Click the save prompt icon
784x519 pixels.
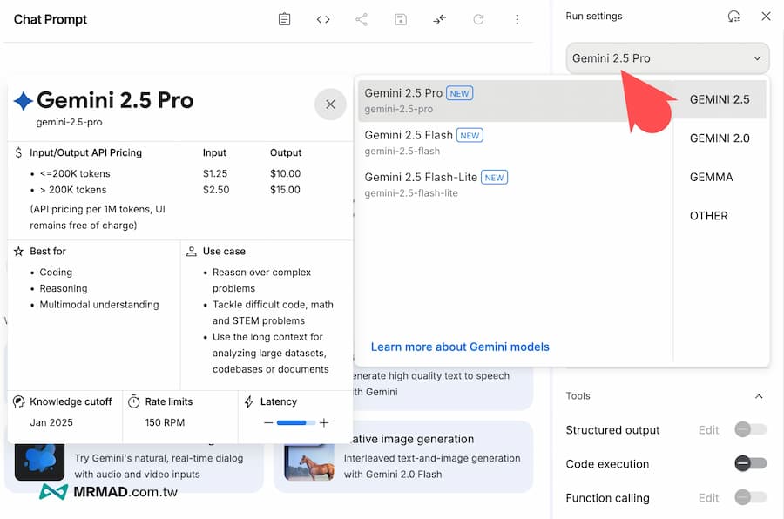(x=401, y=19)
